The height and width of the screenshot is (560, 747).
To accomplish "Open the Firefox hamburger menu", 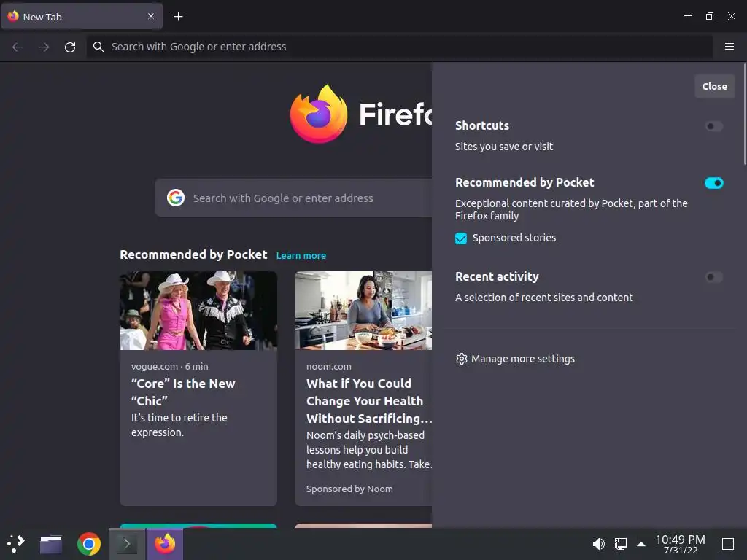I will coord(729,47).
